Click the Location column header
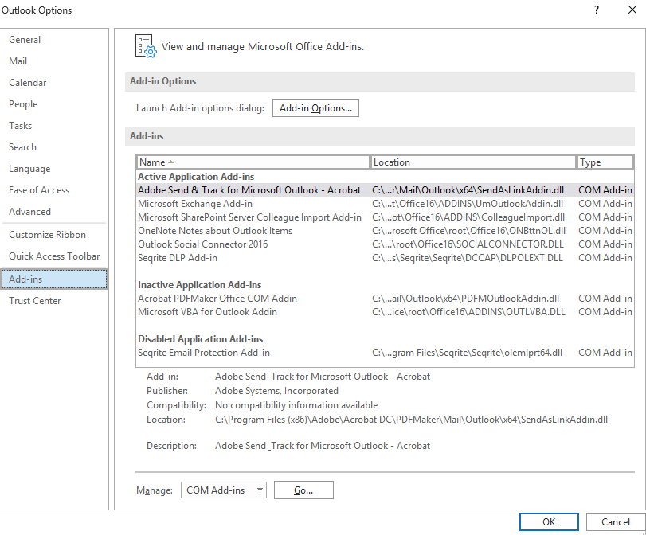The height and width of the screenshot is (535, 646). 473,162
